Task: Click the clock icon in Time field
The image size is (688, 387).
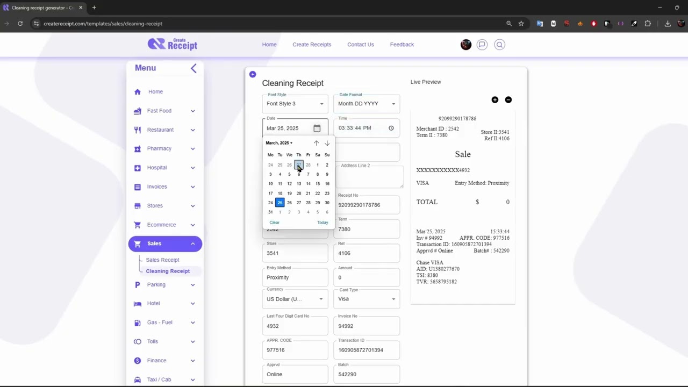Action: click(391, 128)
